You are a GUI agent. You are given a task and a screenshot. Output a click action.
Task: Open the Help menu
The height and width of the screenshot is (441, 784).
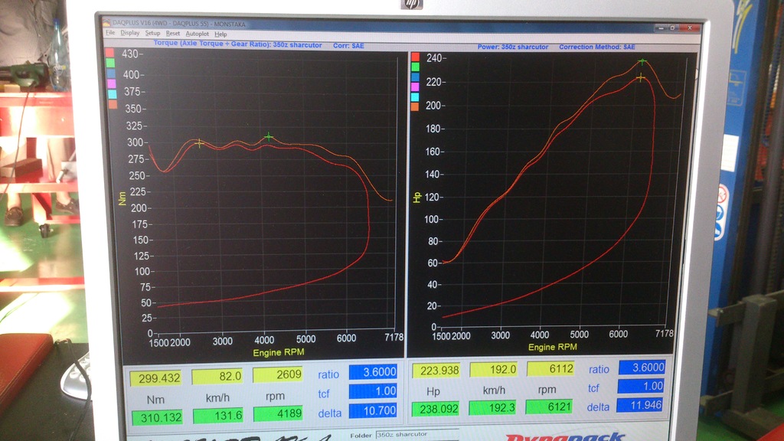click(x=220, y=34)
